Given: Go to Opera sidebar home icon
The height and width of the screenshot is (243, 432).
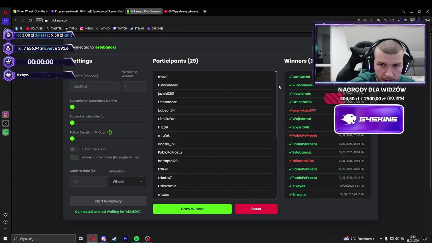Looking at the screenshot, I should tap(5, 21).
